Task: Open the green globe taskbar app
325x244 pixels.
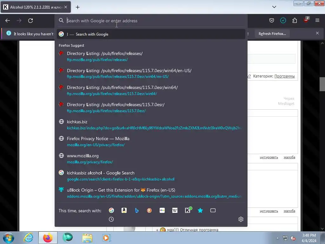Action: [x=68, y=238]
